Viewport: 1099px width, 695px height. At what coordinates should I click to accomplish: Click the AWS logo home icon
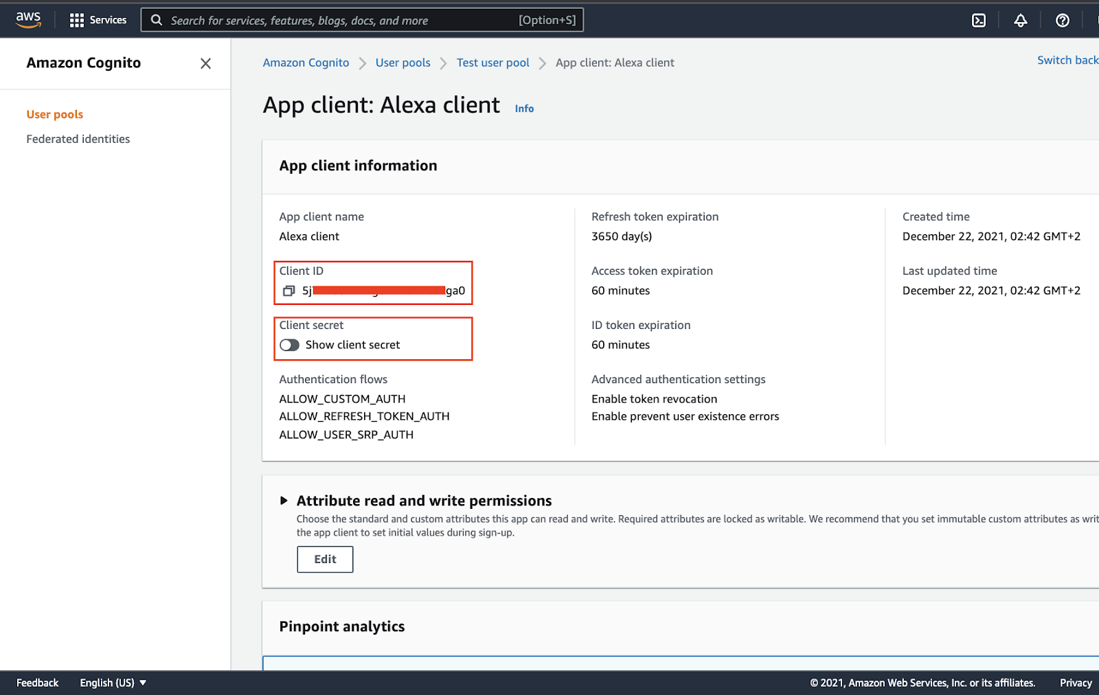coord(28,20)
